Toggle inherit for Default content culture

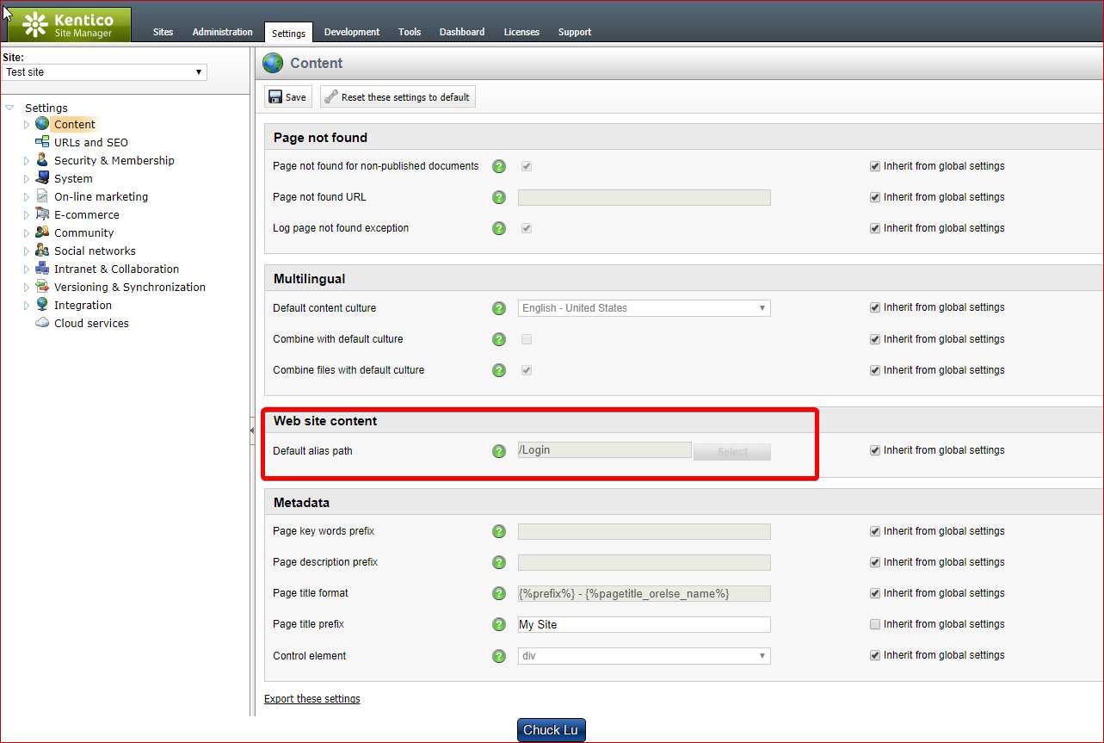tap(875, 307)
